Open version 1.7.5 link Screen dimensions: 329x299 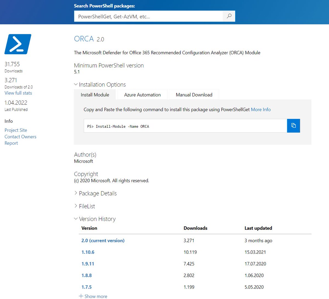86,287
